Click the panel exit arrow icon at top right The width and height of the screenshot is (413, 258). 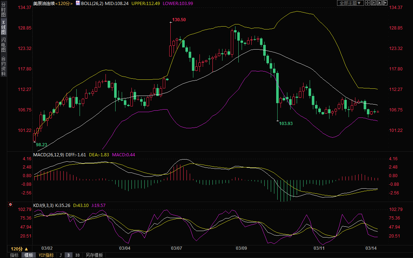click(385, 3)
